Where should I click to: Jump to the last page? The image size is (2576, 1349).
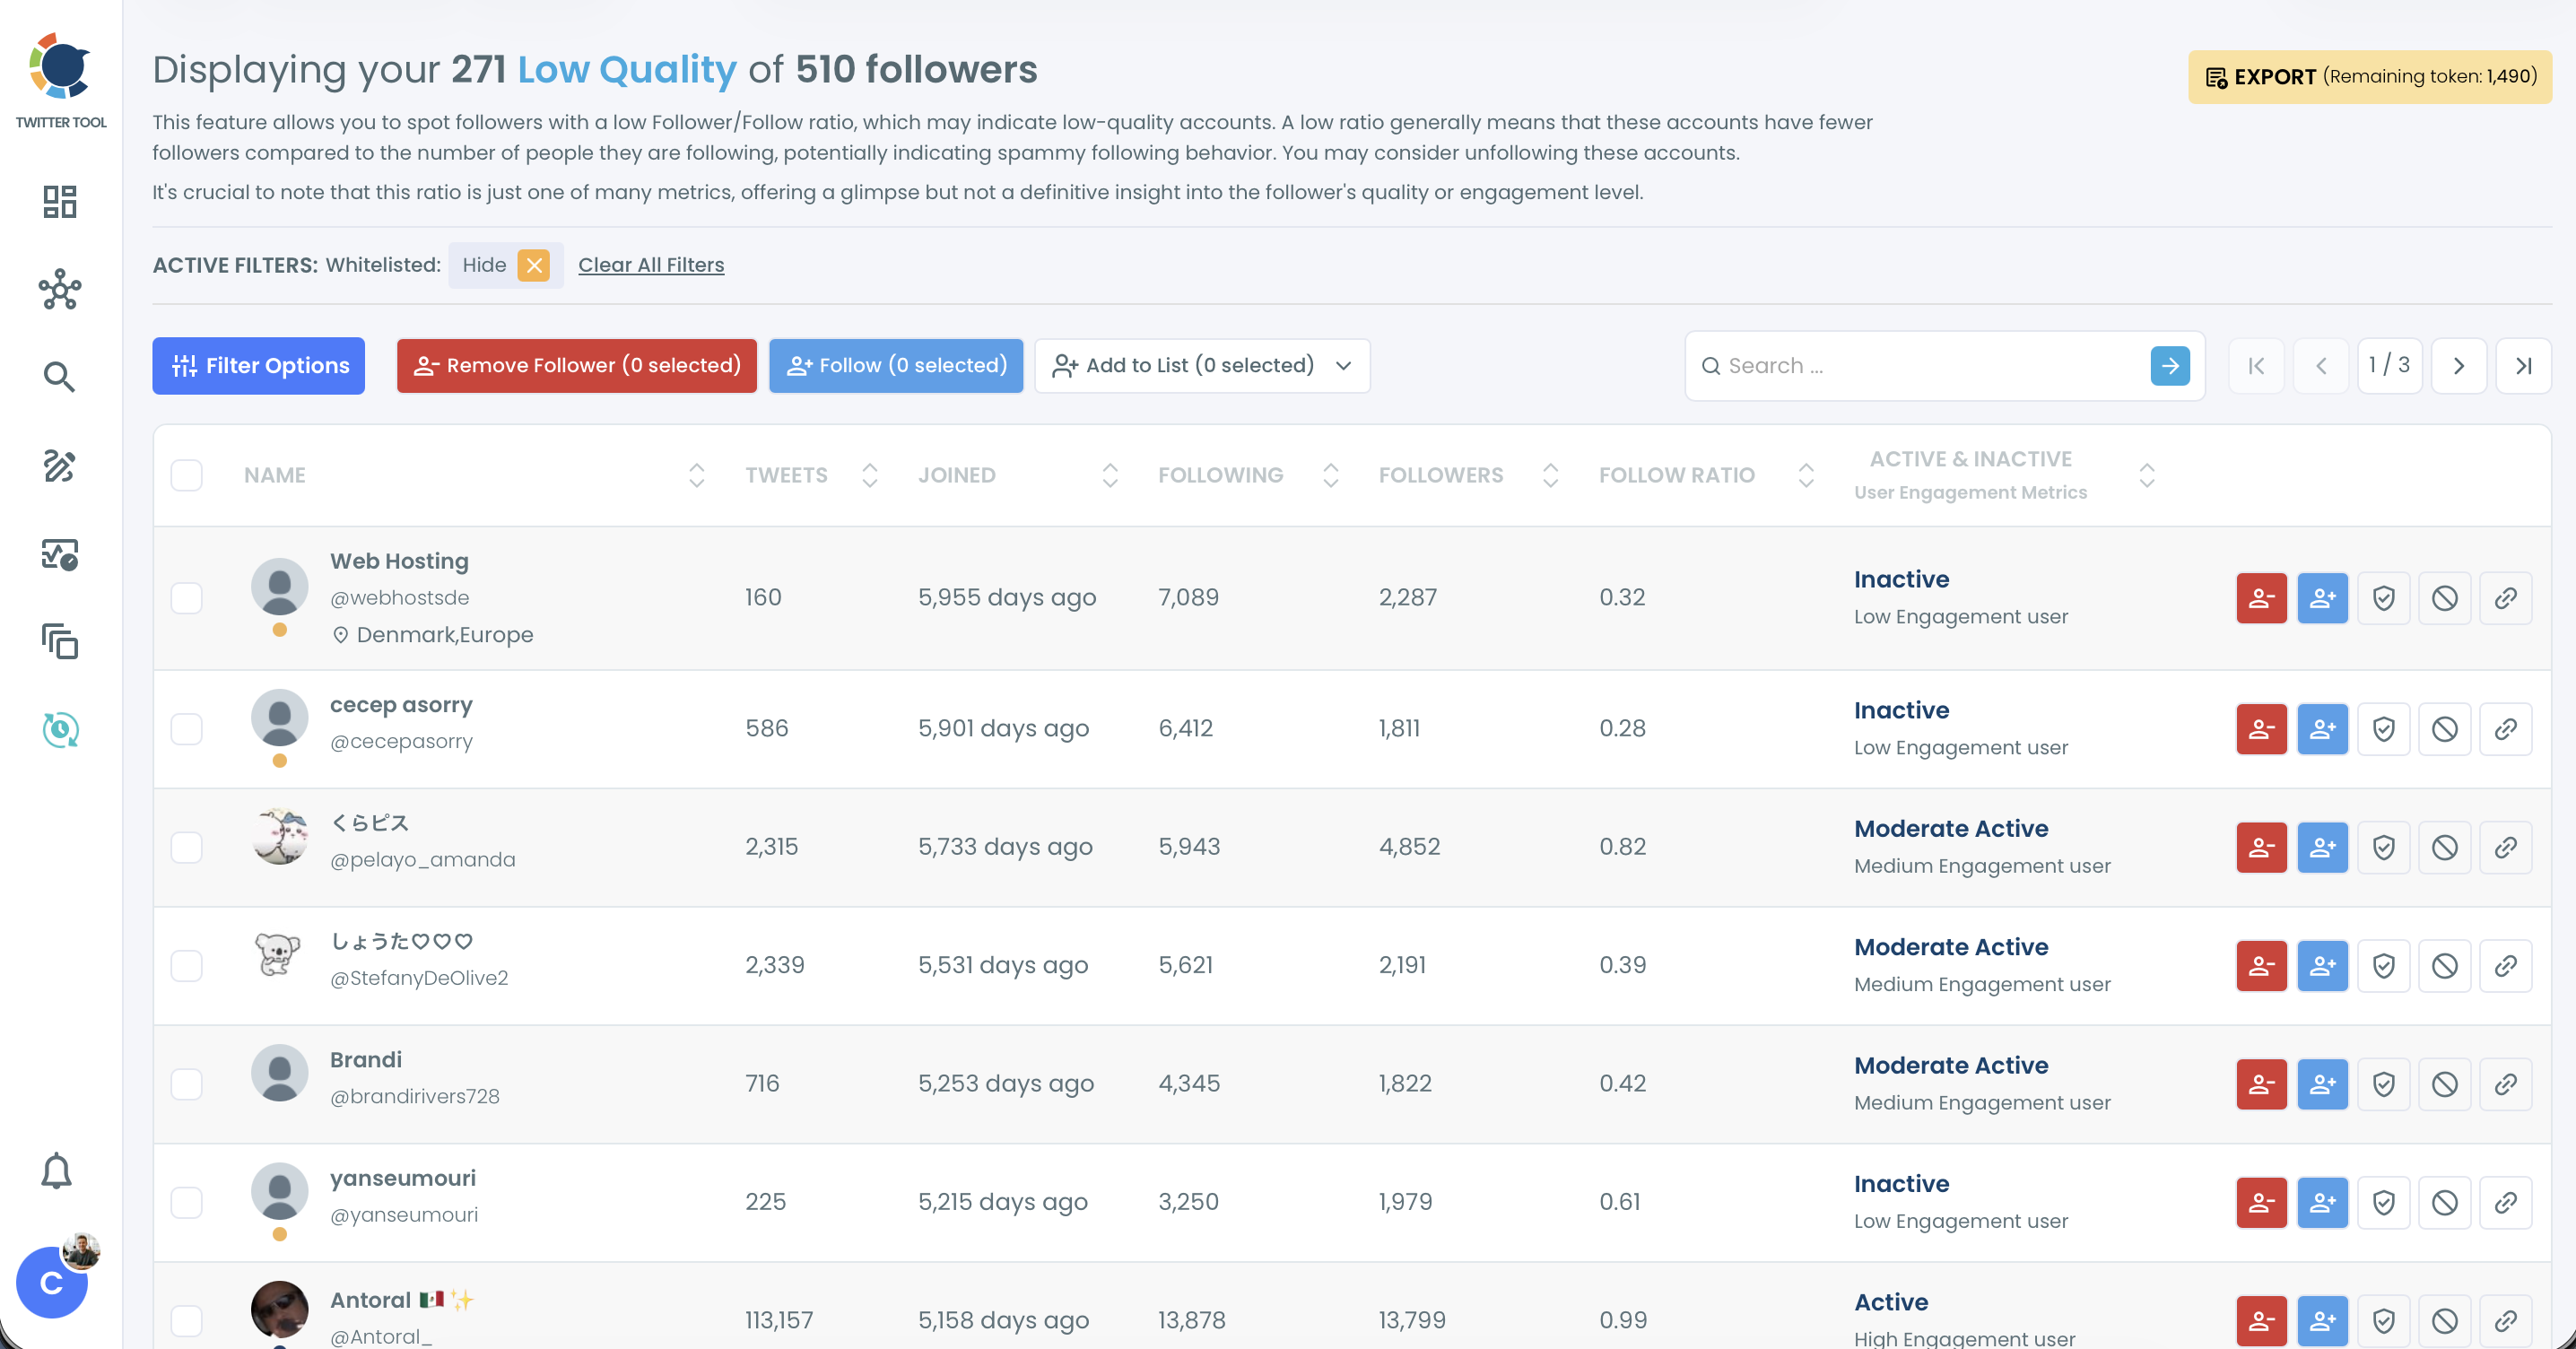(x=2523, y=366)
